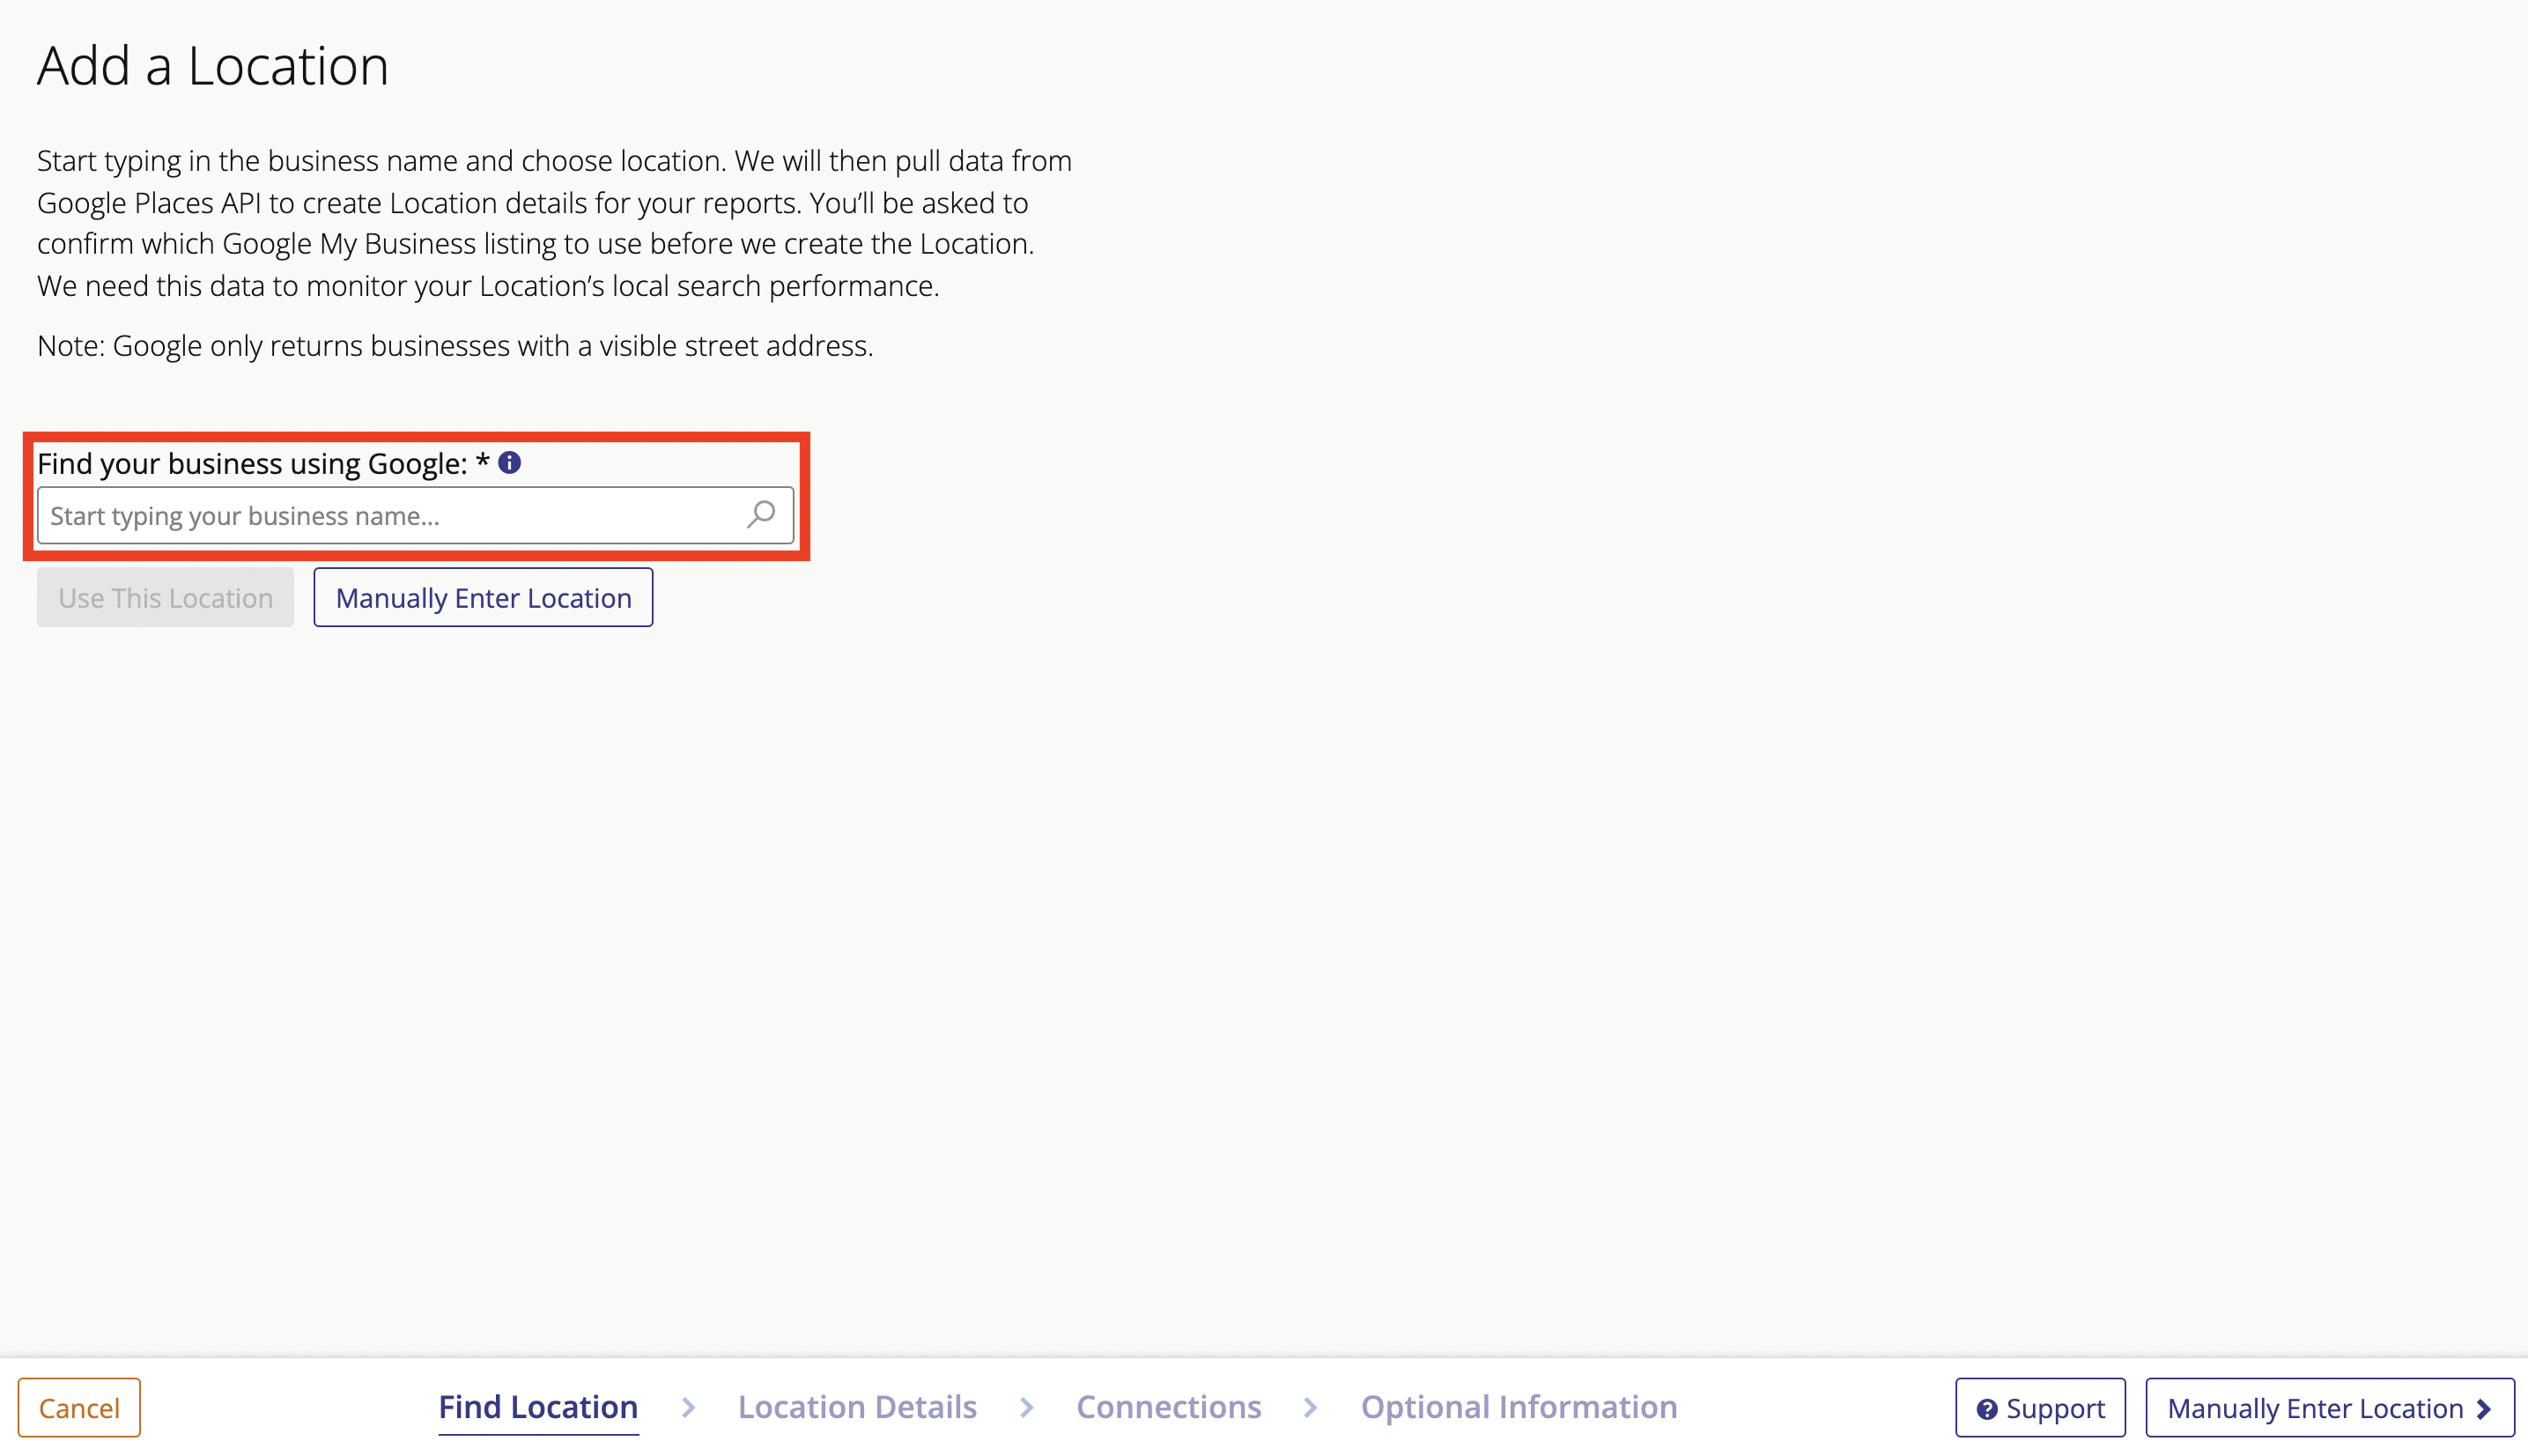Click Manually Enter Location button below search field
2528x1456 pixels.
(483, 597)
